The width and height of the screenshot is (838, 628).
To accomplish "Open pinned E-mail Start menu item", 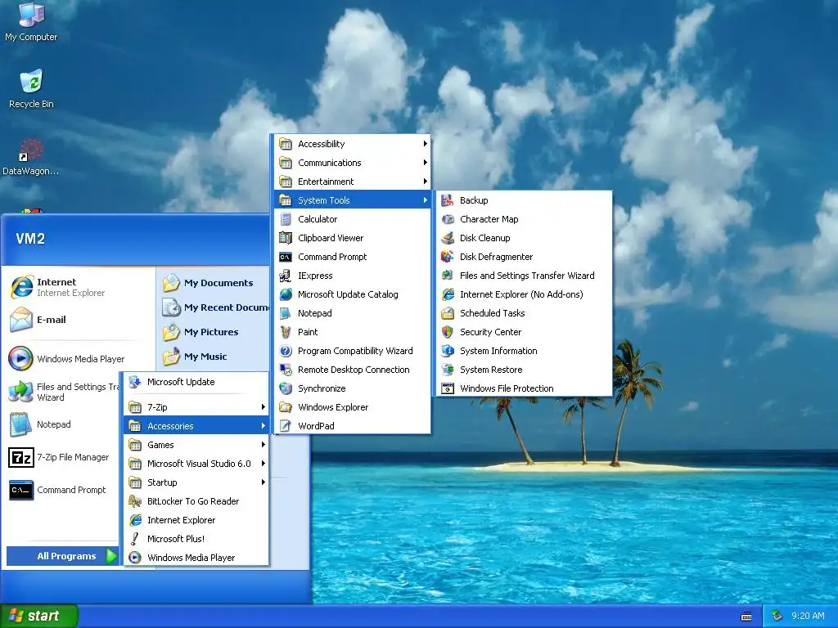I will click(78, 320).
